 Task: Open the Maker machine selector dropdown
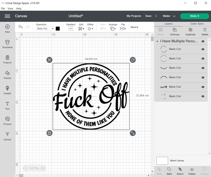[169, 16]
